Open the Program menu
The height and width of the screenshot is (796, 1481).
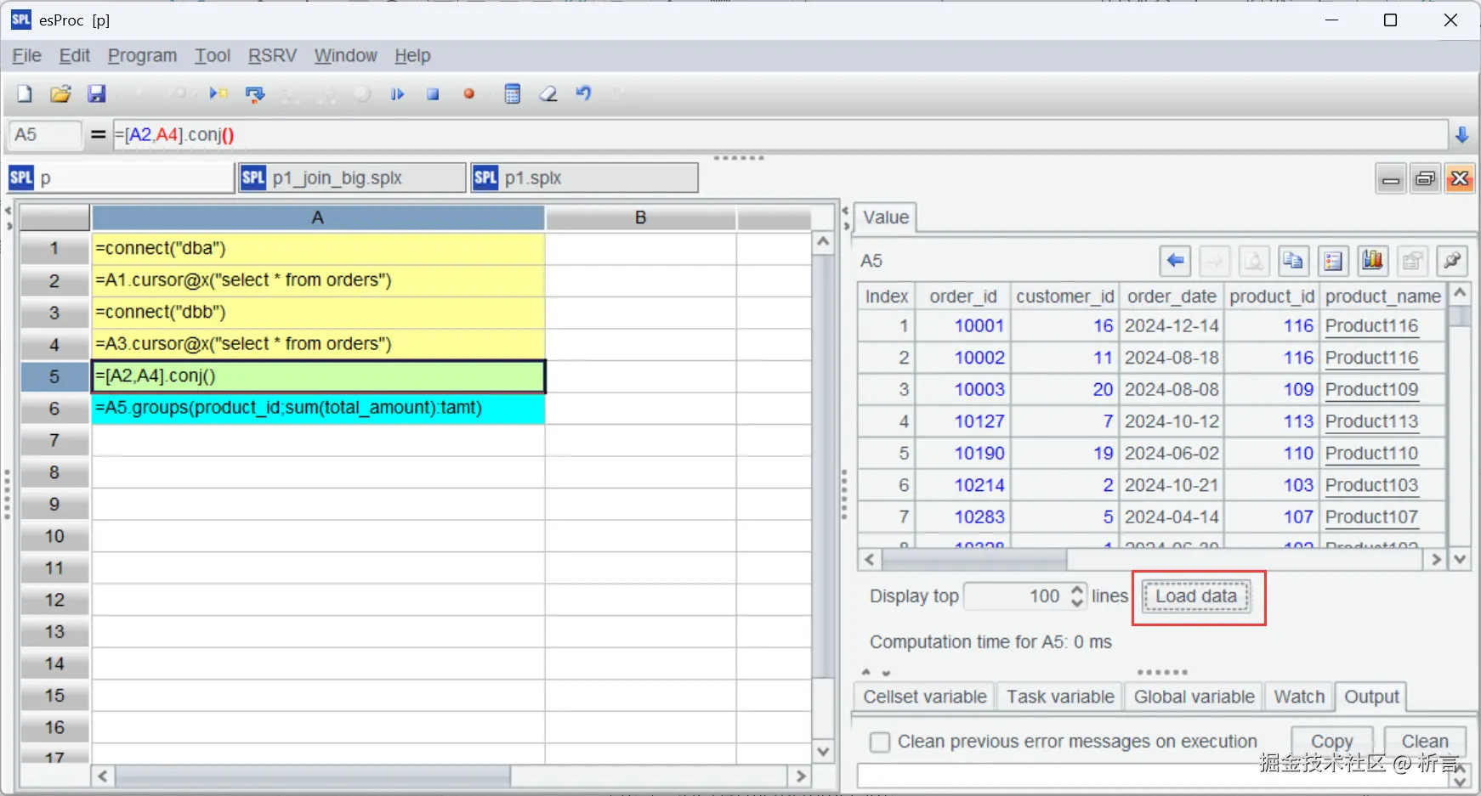click(x=142, y=56)
